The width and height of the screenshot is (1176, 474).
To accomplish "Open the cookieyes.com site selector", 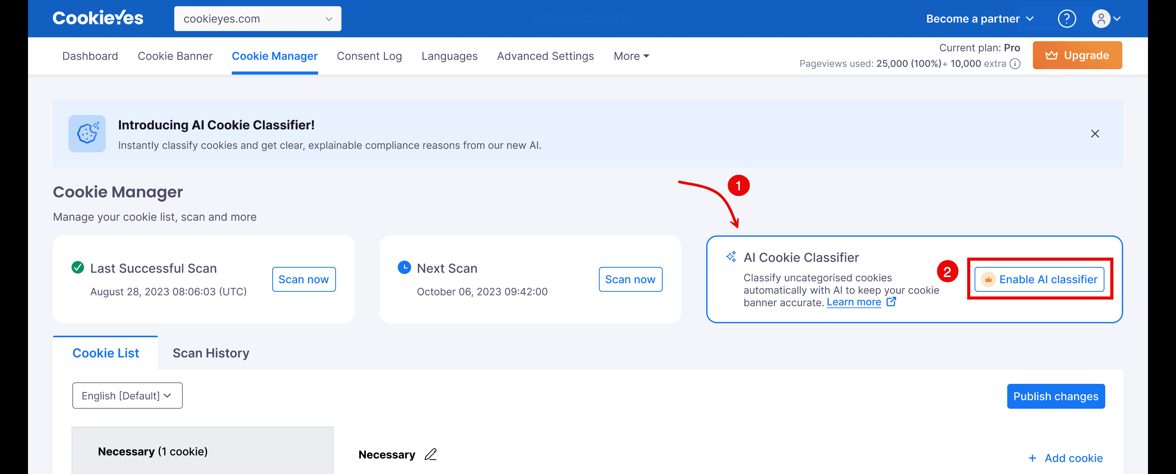I will pyautogui.click(x=257, y=19).
